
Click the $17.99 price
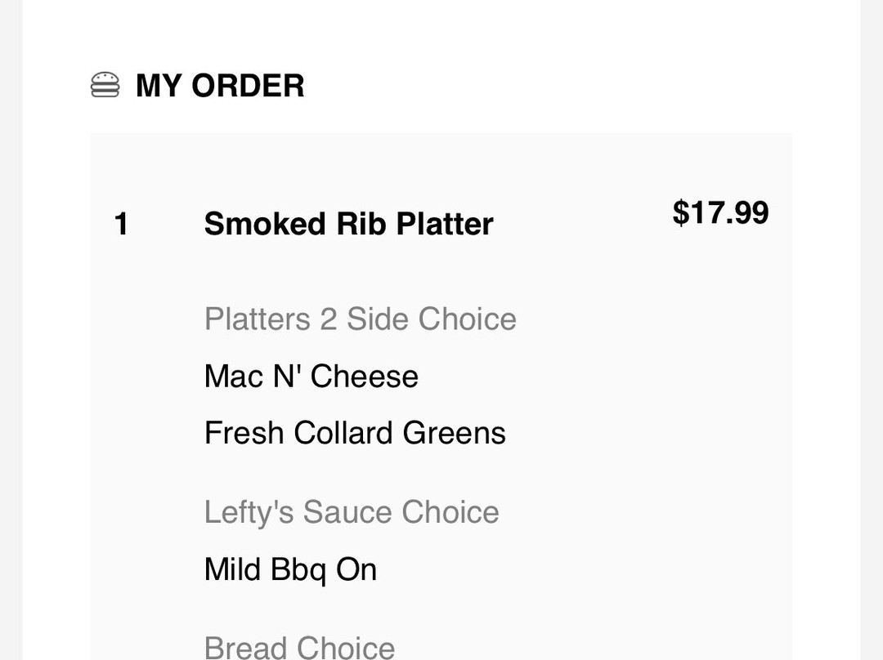tap(720, 212)
